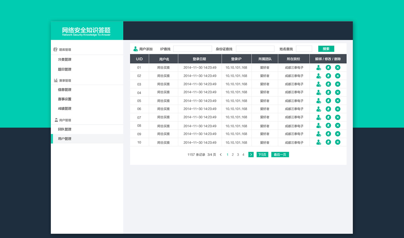Delete the user row with UID 02
This screenshot has width=404, height=238.
[x=338, y=76]
